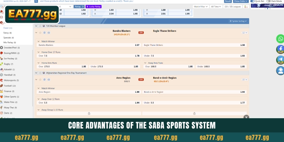
Task: Toggle the Quick Bet switch
Action: (x=252, y=1)
